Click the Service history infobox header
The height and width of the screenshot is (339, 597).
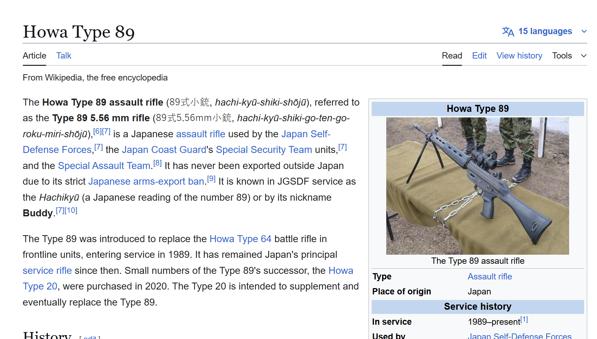click(x=478, y=307)
